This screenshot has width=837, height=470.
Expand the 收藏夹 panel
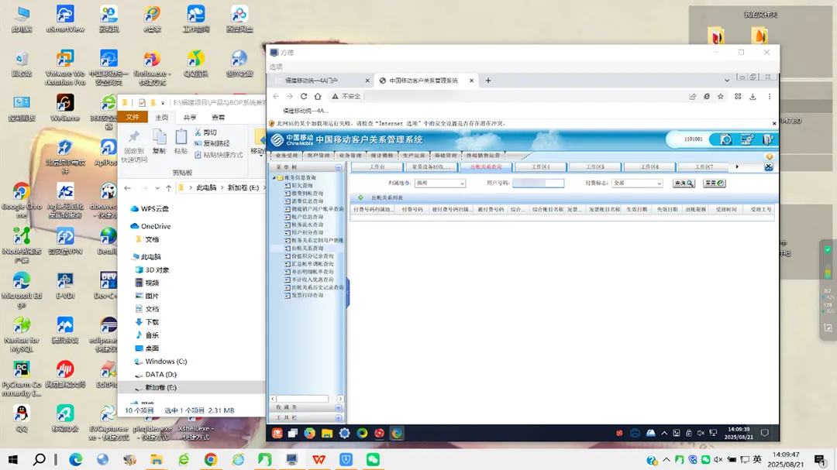pos(337,407)
